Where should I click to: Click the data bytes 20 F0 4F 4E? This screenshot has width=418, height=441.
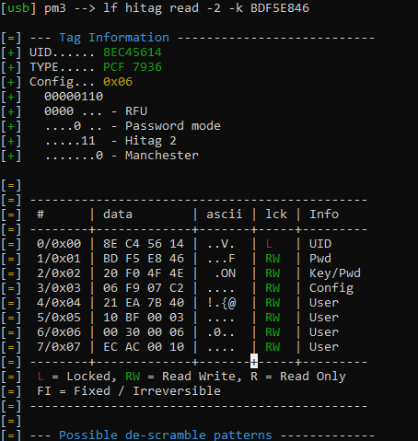144,273
